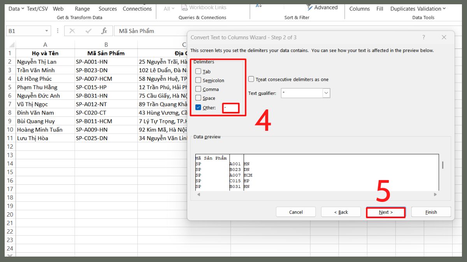
Task: Open the Text to Columns tool
Action: [359, 9]
